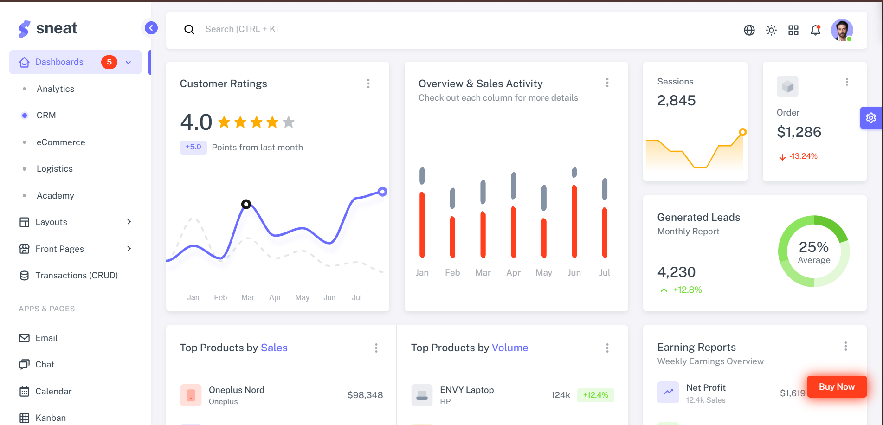This screenshot has height=425, width=883.
Task: Click the search magnifier icon
Action: tap(189, 30)
